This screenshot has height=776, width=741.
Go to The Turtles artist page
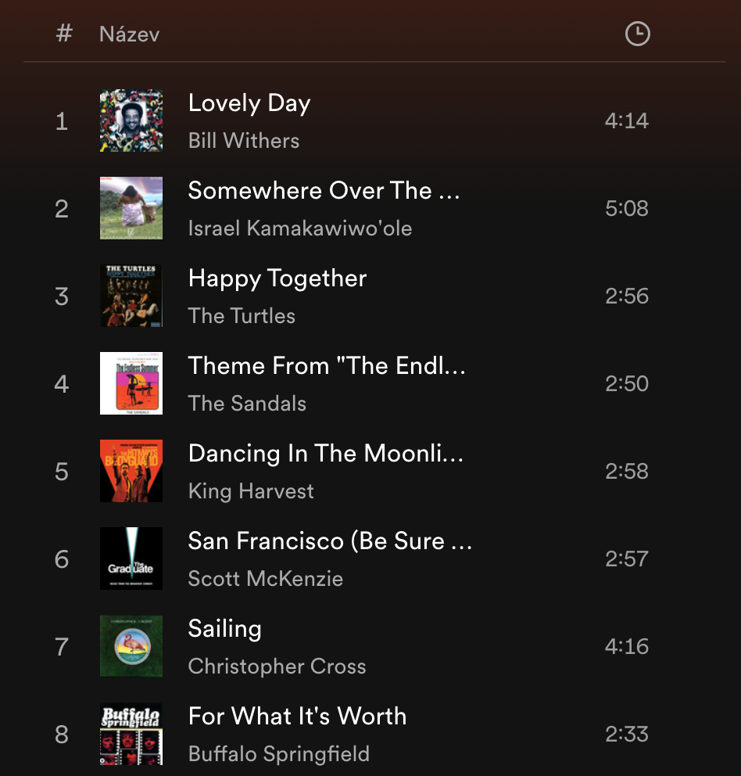coord(242,316)
